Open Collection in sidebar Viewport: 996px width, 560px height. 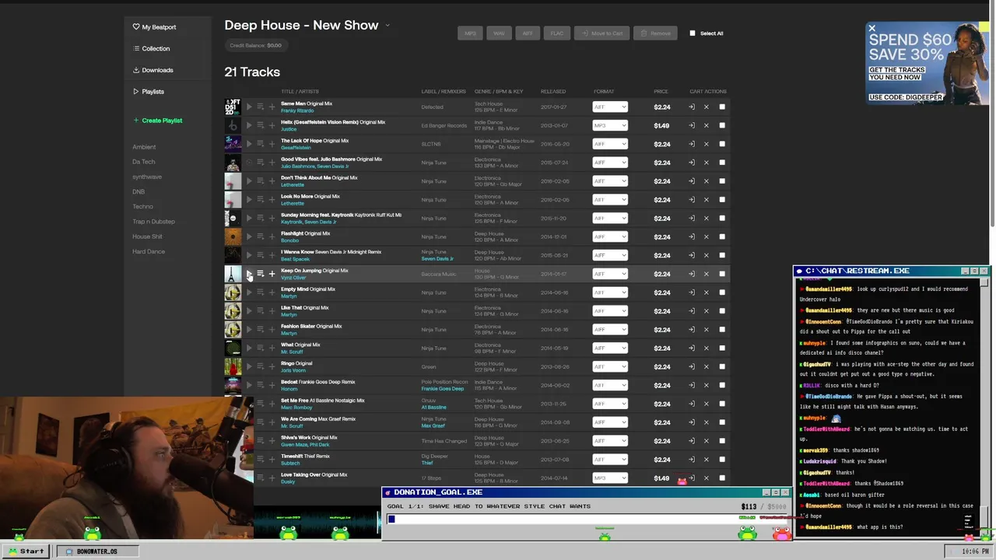coord(151,48)
